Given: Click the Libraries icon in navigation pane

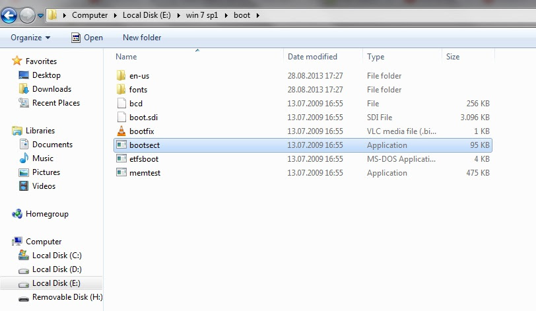Looking at the screenshot, I should point(17,131).
